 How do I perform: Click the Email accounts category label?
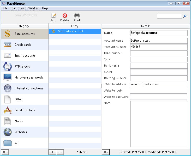(x=25, y=56)
